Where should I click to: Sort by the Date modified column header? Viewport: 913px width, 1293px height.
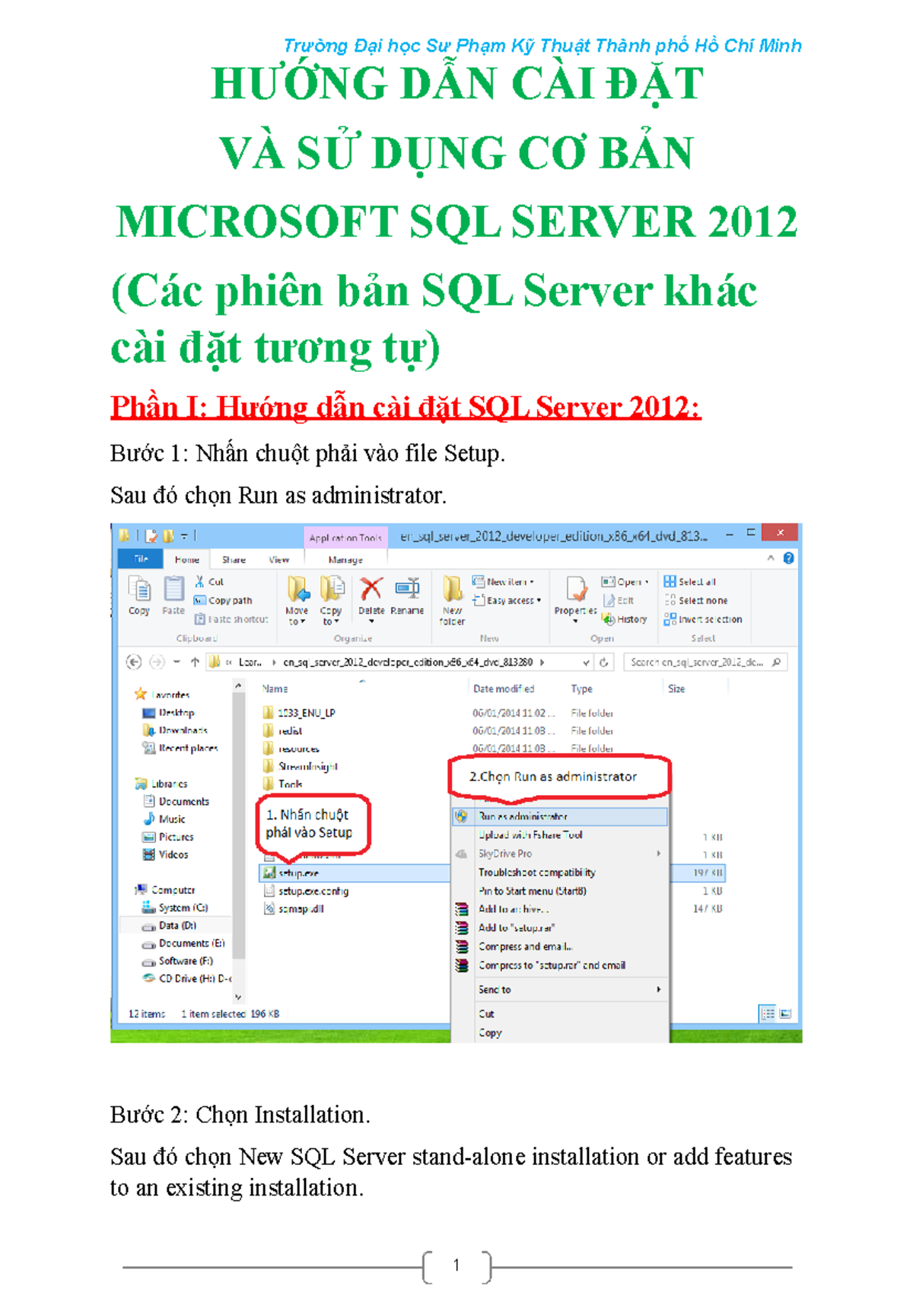504,689
